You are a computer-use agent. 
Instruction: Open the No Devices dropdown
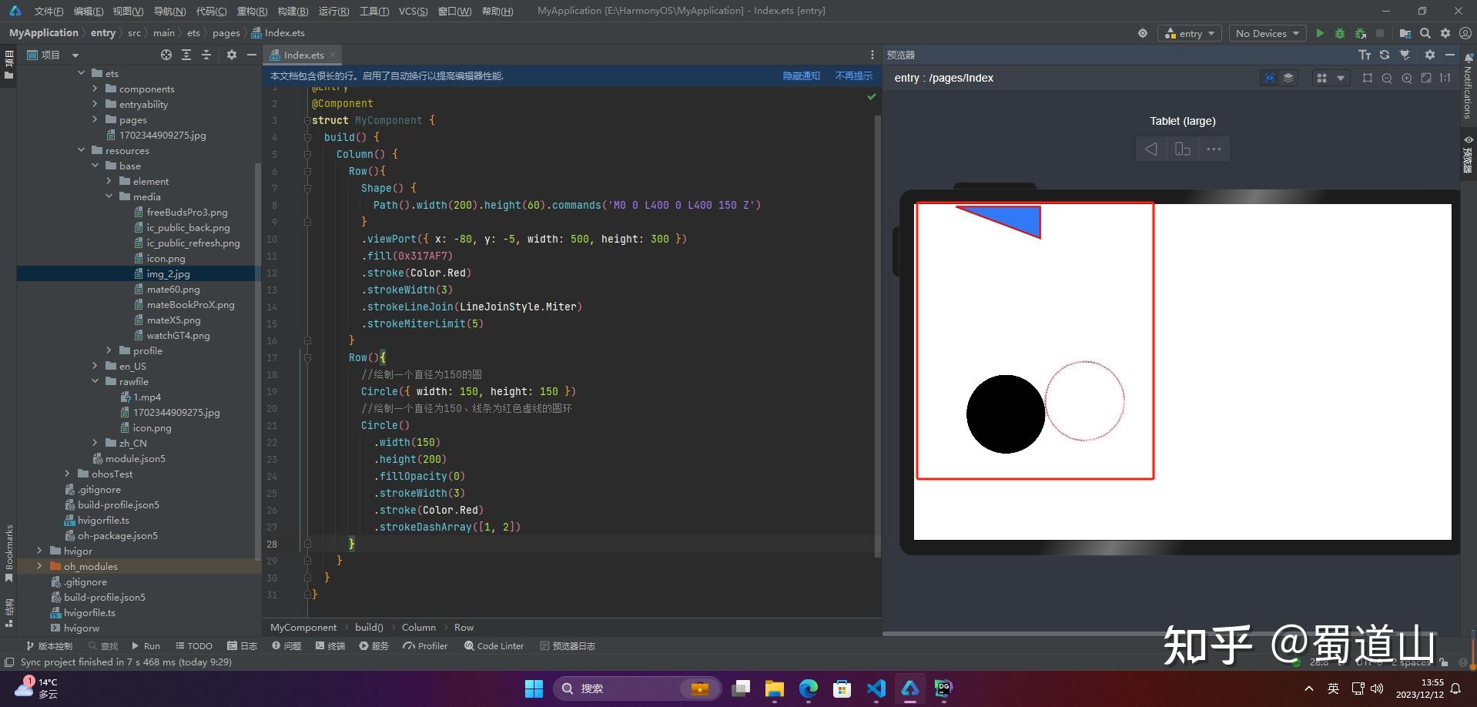1267,33
